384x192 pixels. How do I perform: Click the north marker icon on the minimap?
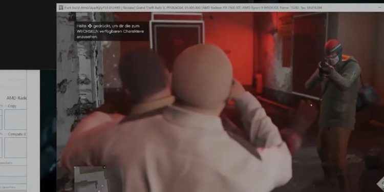pyautogui.click(x=104, y=167)
